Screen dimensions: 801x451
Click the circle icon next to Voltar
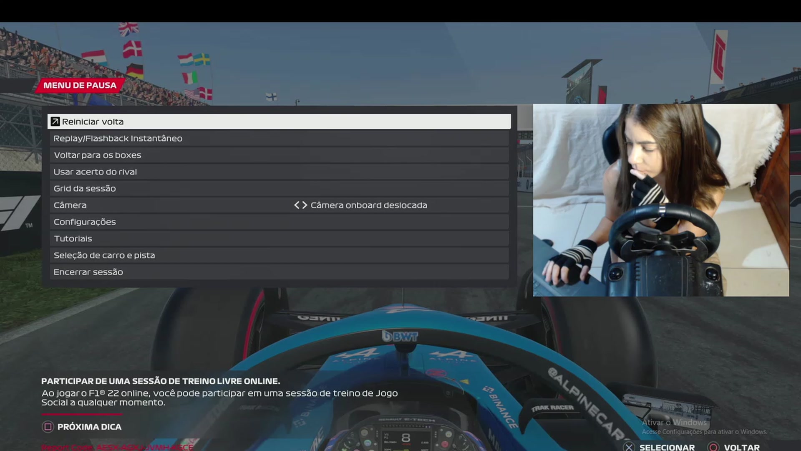(x=713, y=447)
